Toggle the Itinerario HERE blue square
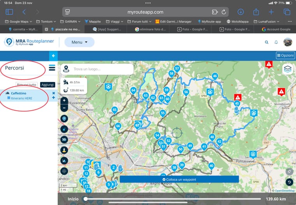This screenshot has width=296, height=205. click(9, 98)
